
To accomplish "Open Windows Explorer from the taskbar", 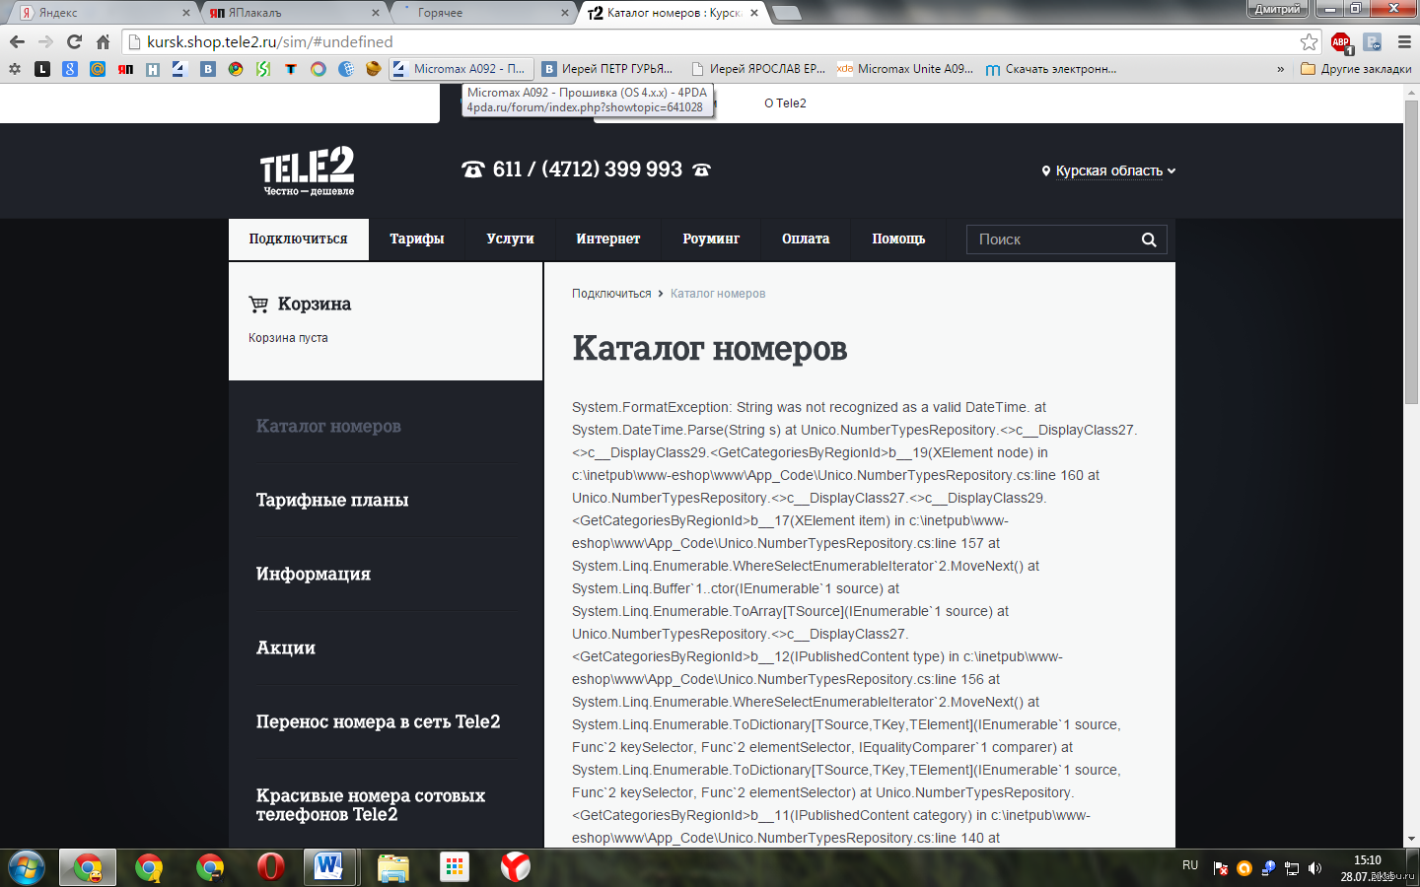I will (392, 867).
